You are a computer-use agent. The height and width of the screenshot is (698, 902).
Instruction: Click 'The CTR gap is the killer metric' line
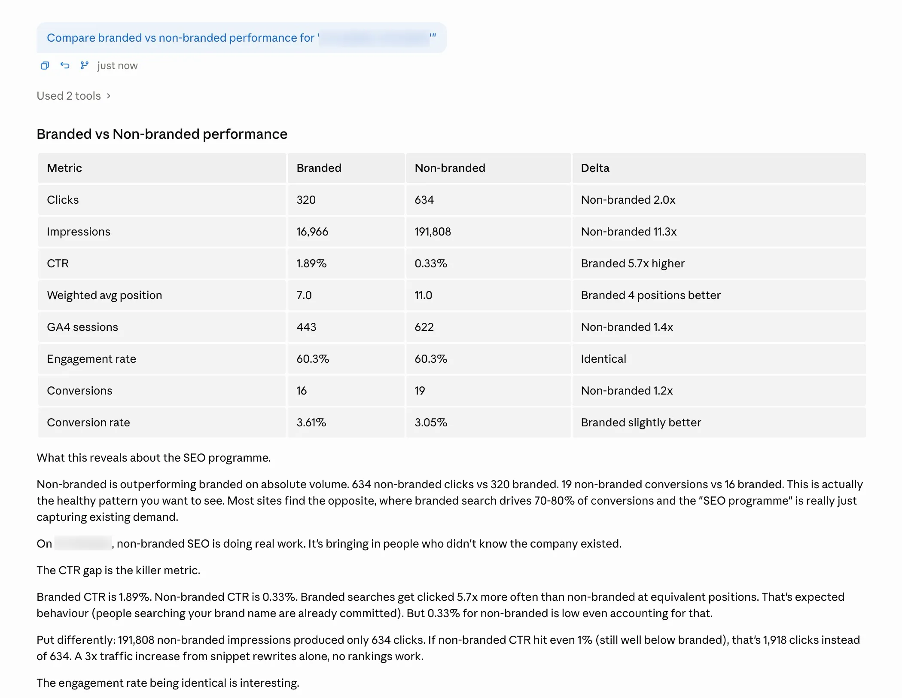(x=119, y=570)
